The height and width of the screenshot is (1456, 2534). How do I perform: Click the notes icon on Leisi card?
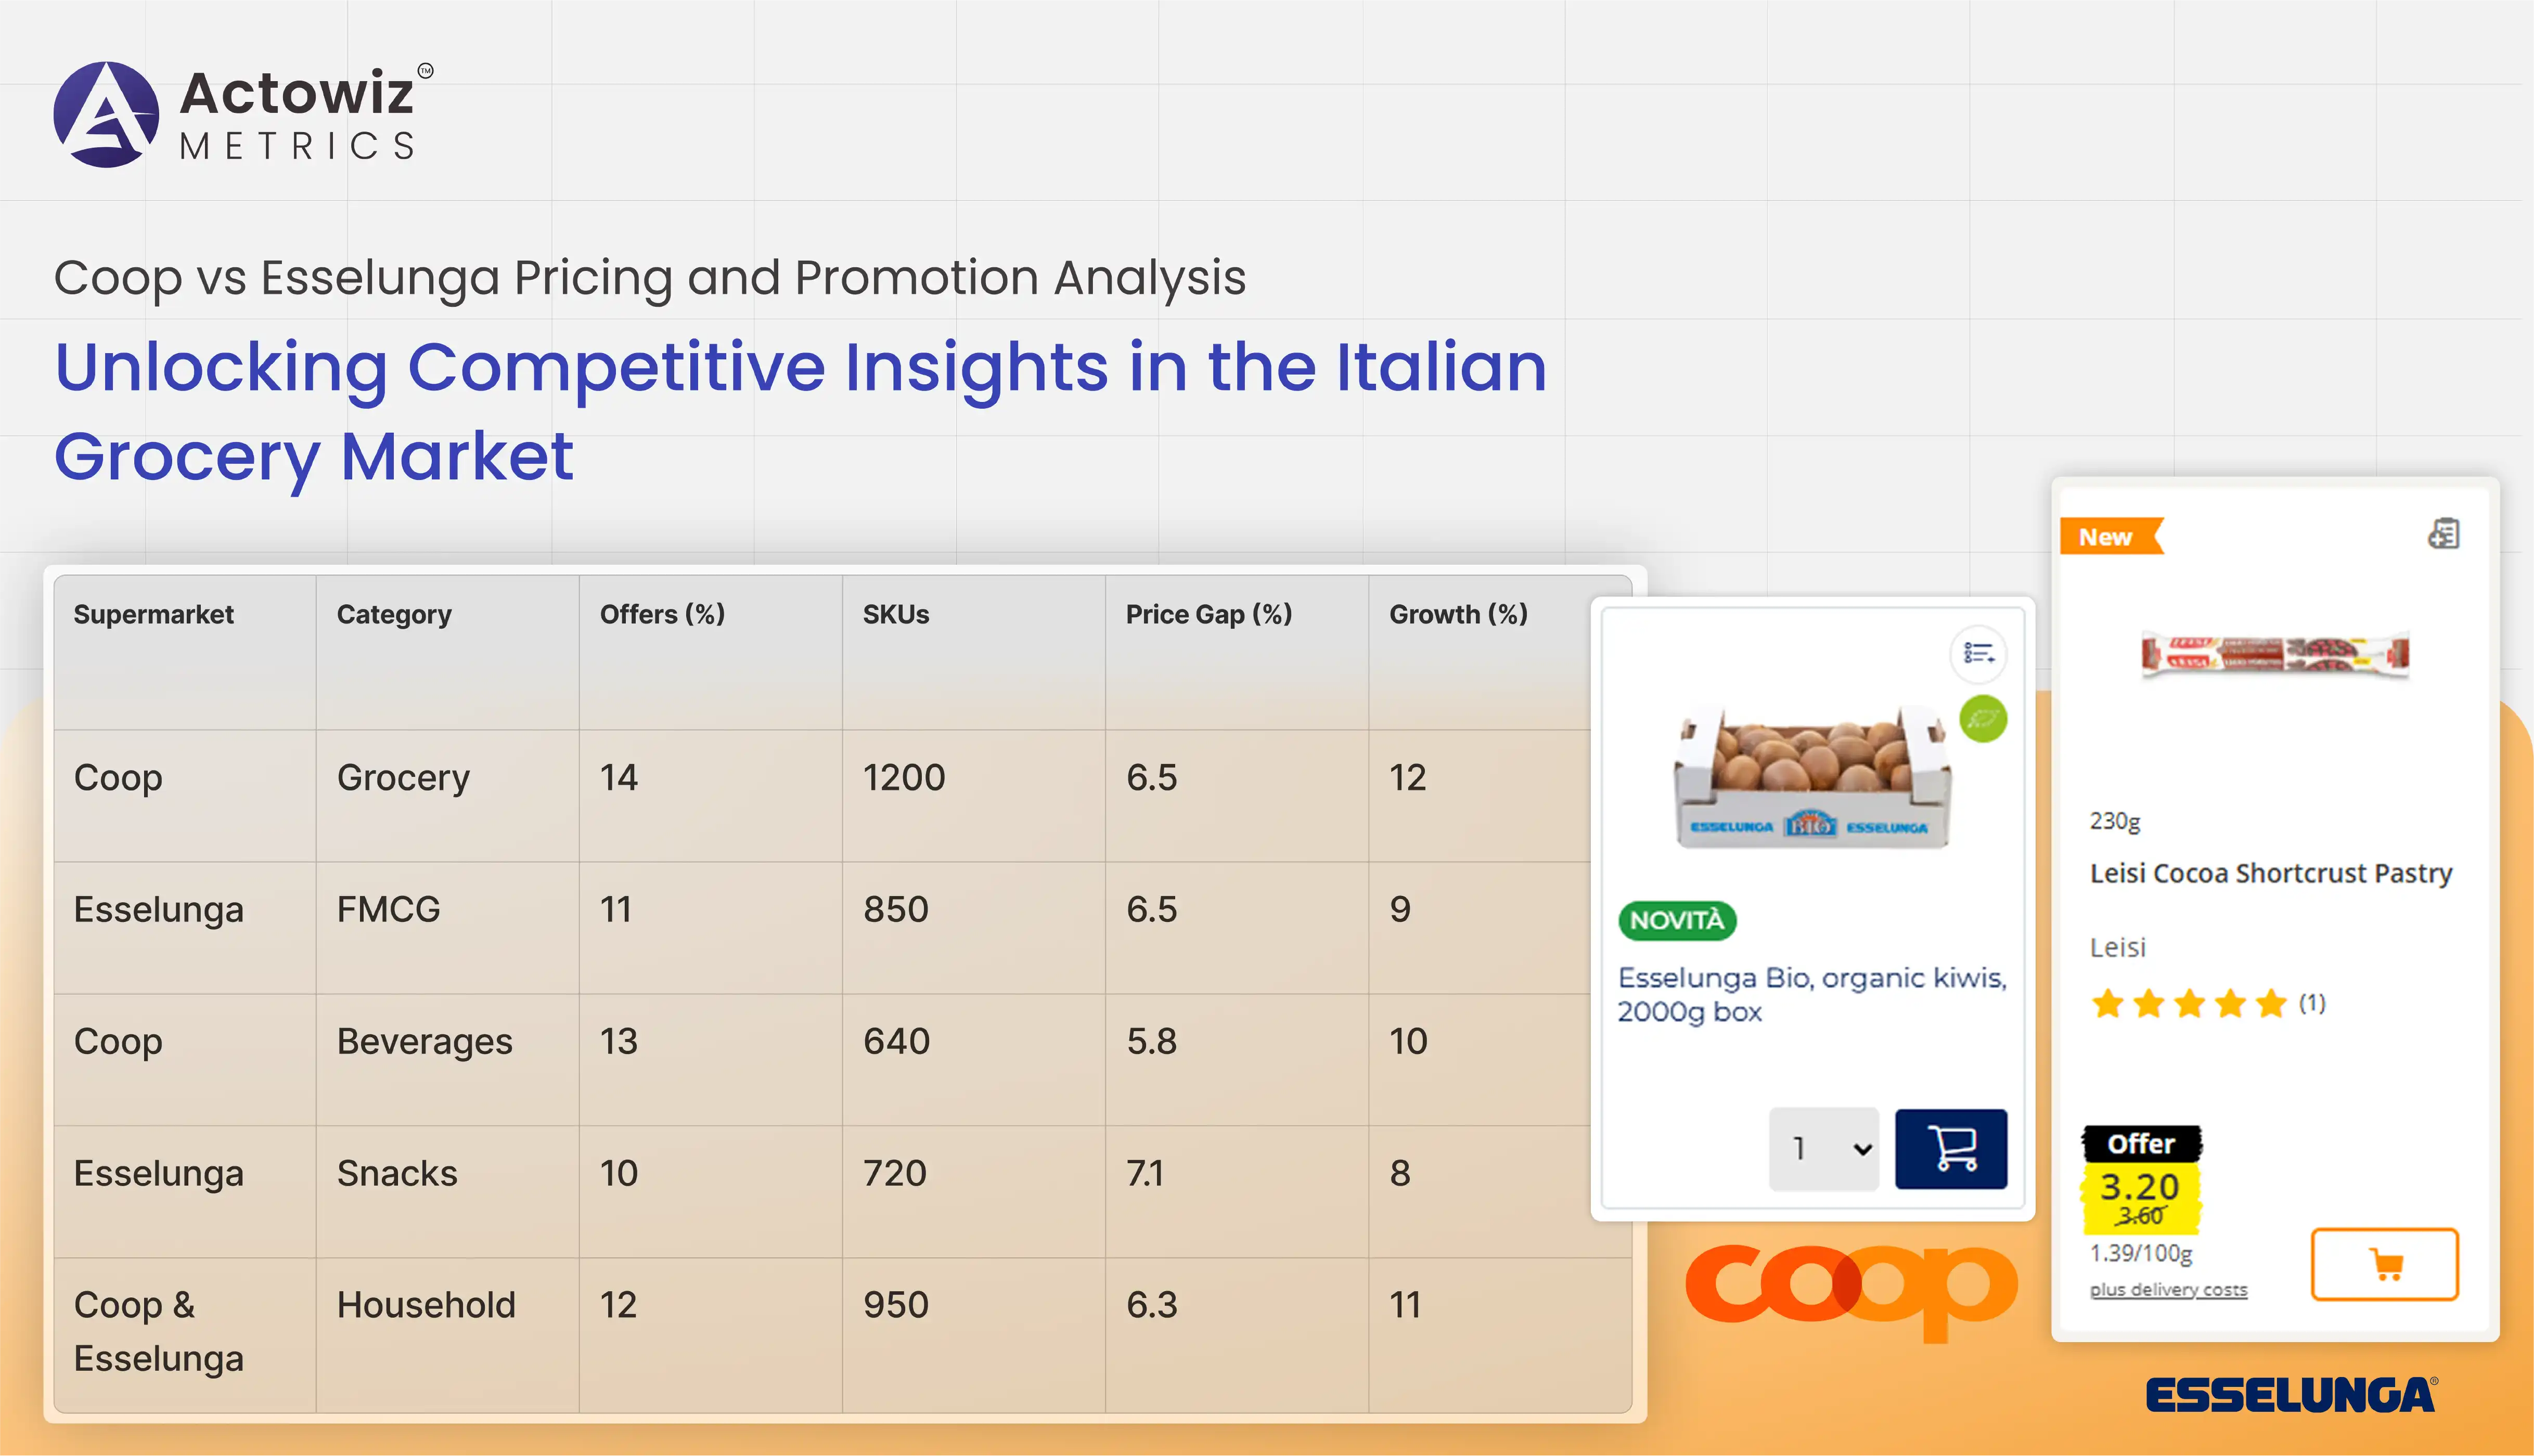(x=2443, y=534)
